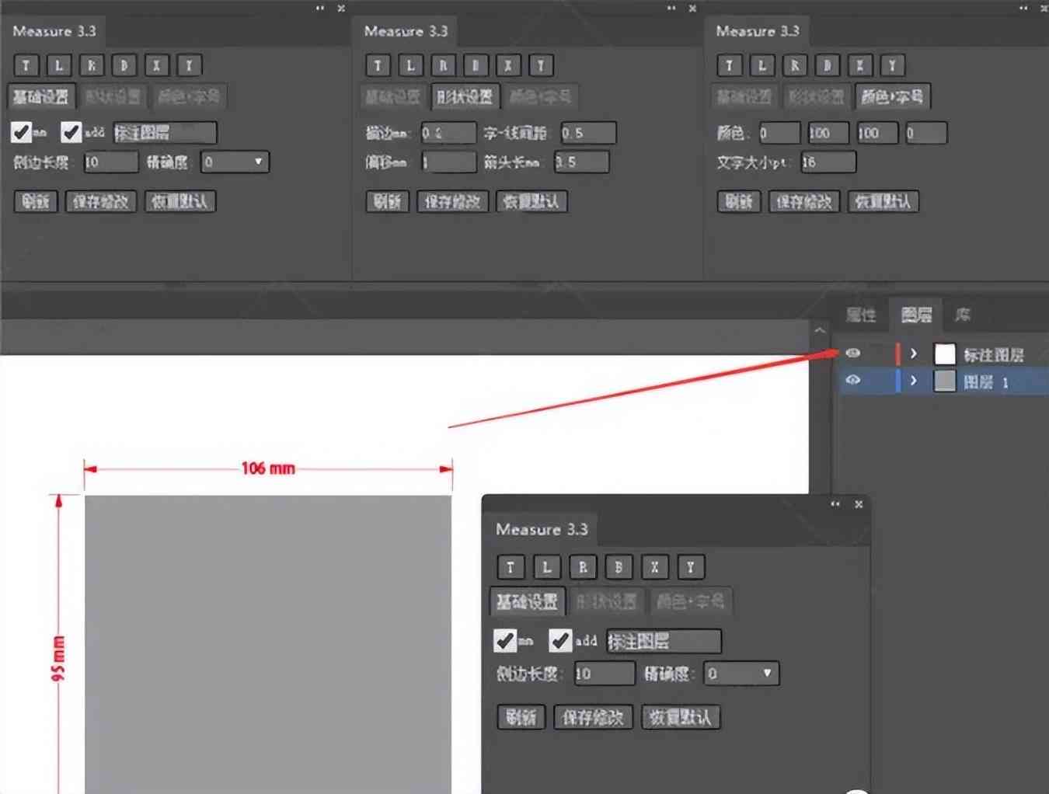Expand the 图层 1 layer chevron
This screenshot has height=794, width=1049.
pos(914,381)
